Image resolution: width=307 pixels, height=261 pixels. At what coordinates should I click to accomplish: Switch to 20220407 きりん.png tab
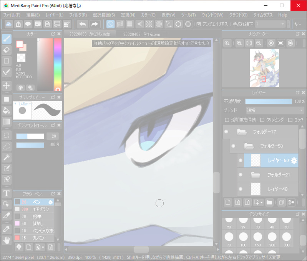coord(141,34)
